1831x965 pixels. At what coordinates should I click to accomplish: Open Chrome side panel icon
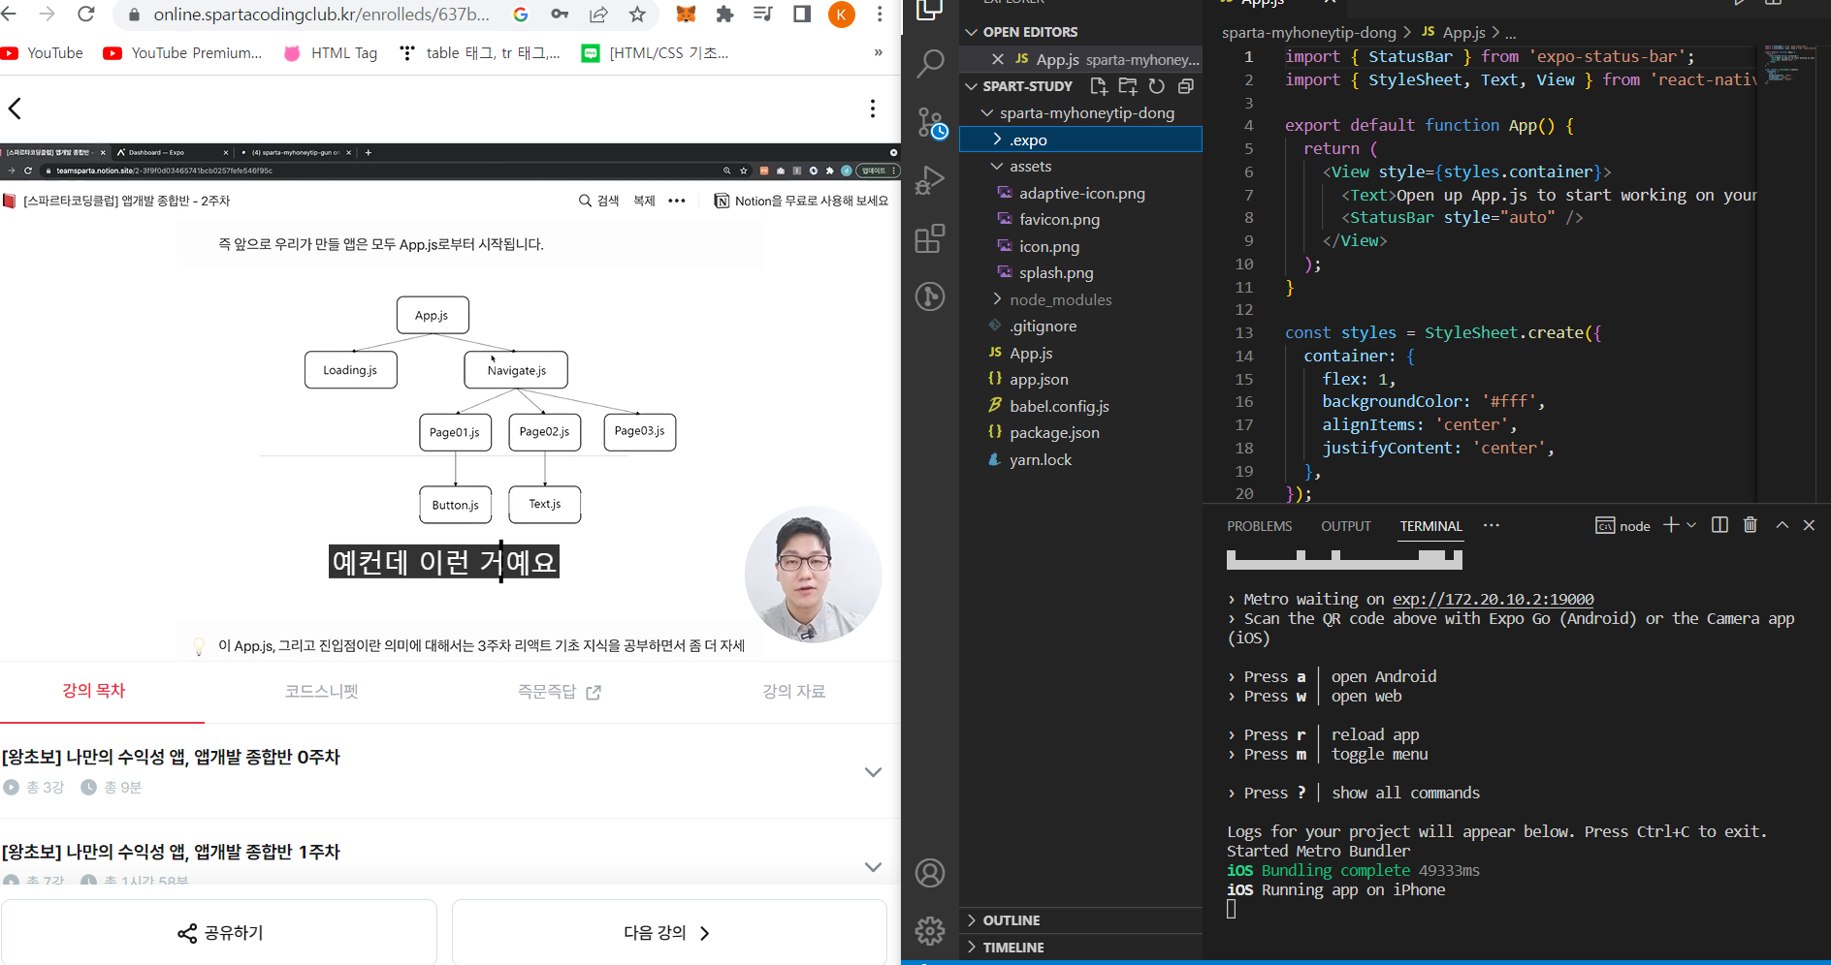(802, 14)
